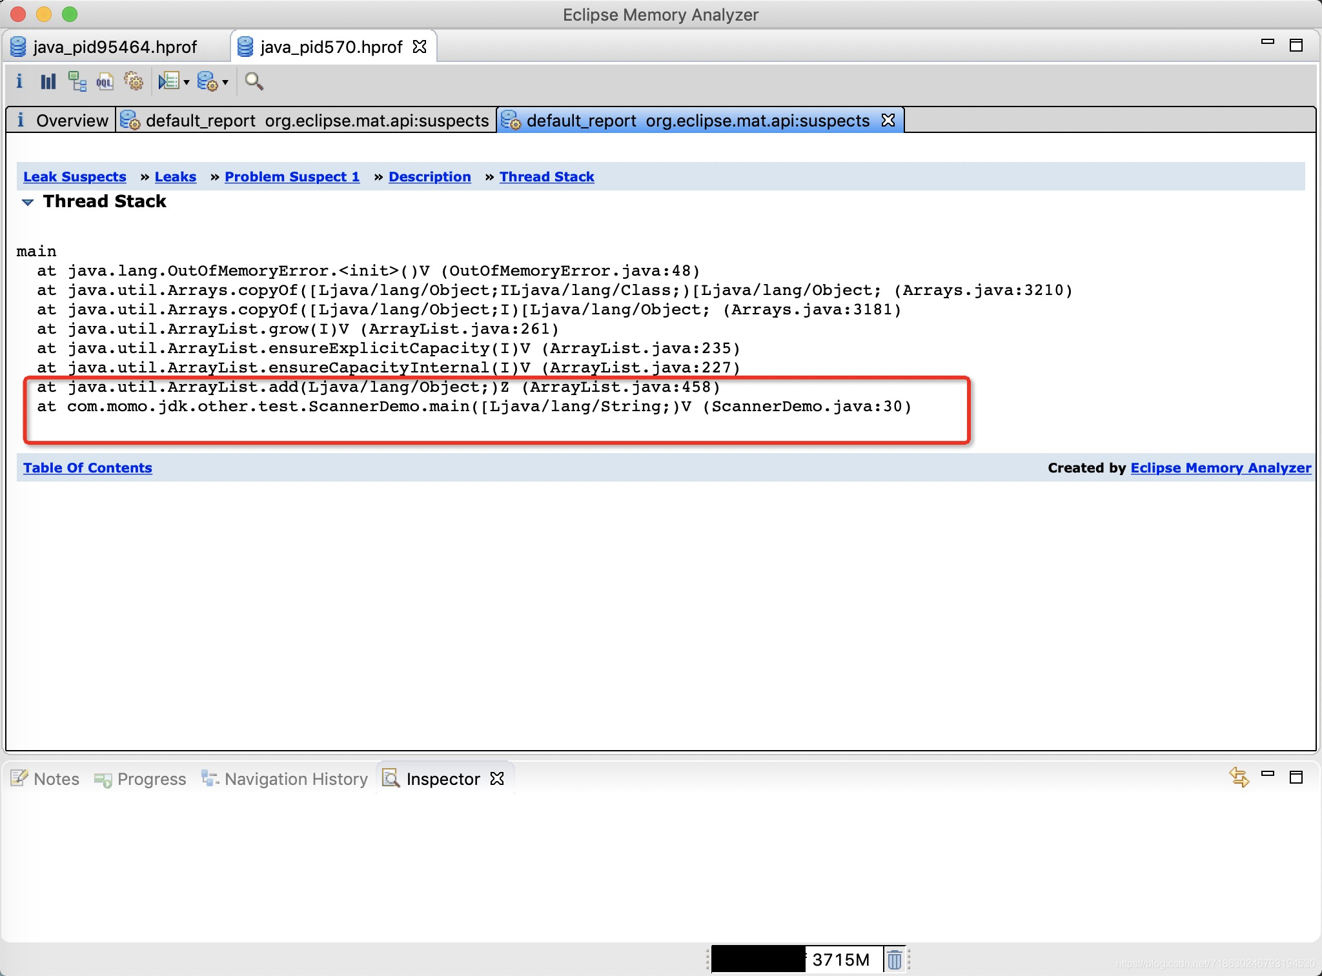This screenshot has height=976, width=1322.
Task: Follow the Leak Suspects breadcrumb link
Action: [75, 177]
